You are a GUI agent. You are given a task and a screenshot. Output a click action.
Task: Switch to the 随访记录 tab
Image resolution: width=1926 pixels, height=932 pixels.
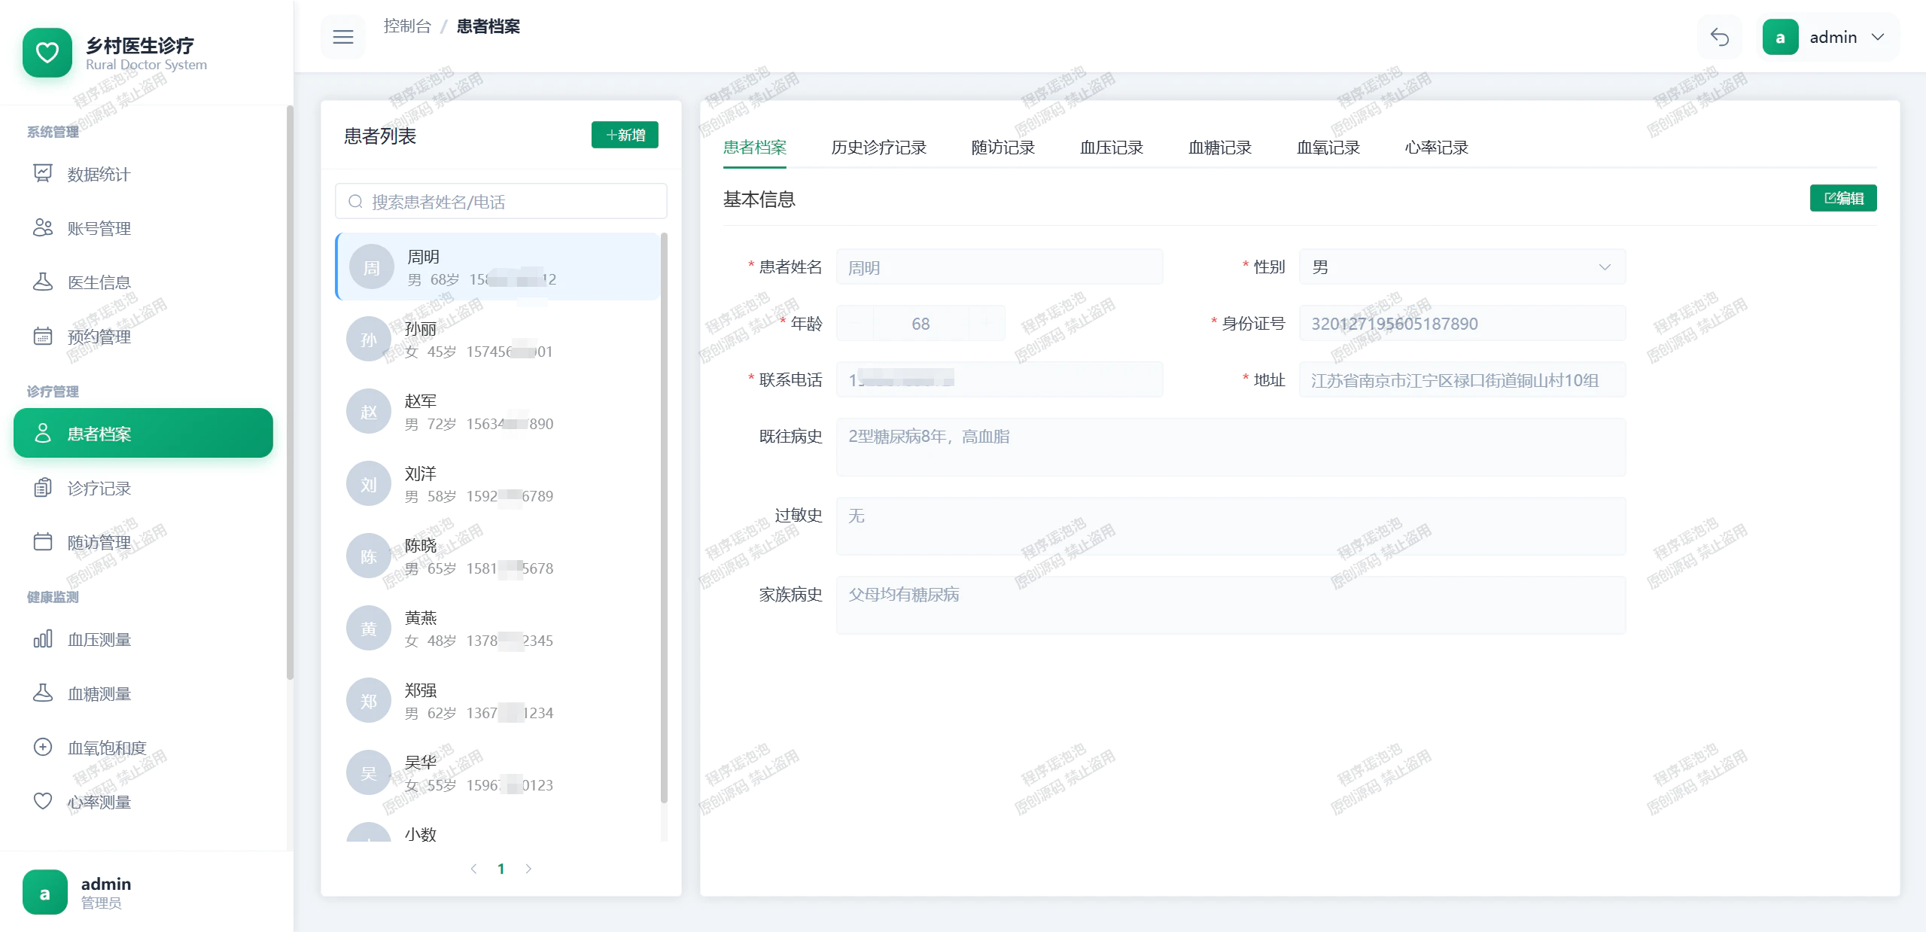point(1003,148)
